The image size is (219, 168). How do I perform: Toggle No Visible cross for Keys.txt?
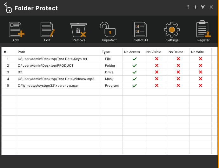(x=157, y=59)
